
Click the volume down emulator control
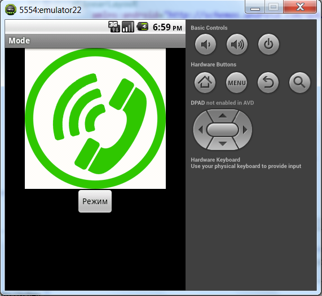(x=205, y=44)
